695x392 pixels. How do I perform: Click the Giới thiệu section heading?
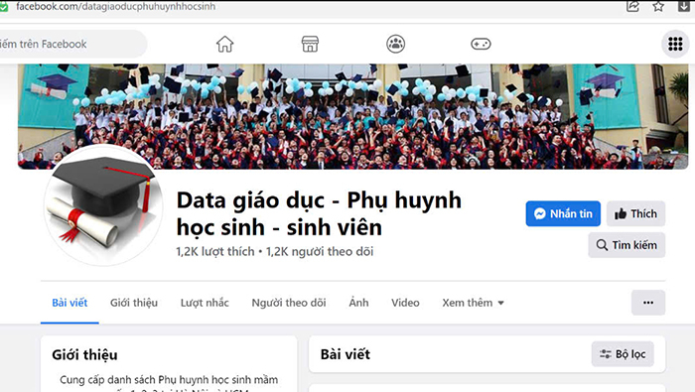coord(84,355)
